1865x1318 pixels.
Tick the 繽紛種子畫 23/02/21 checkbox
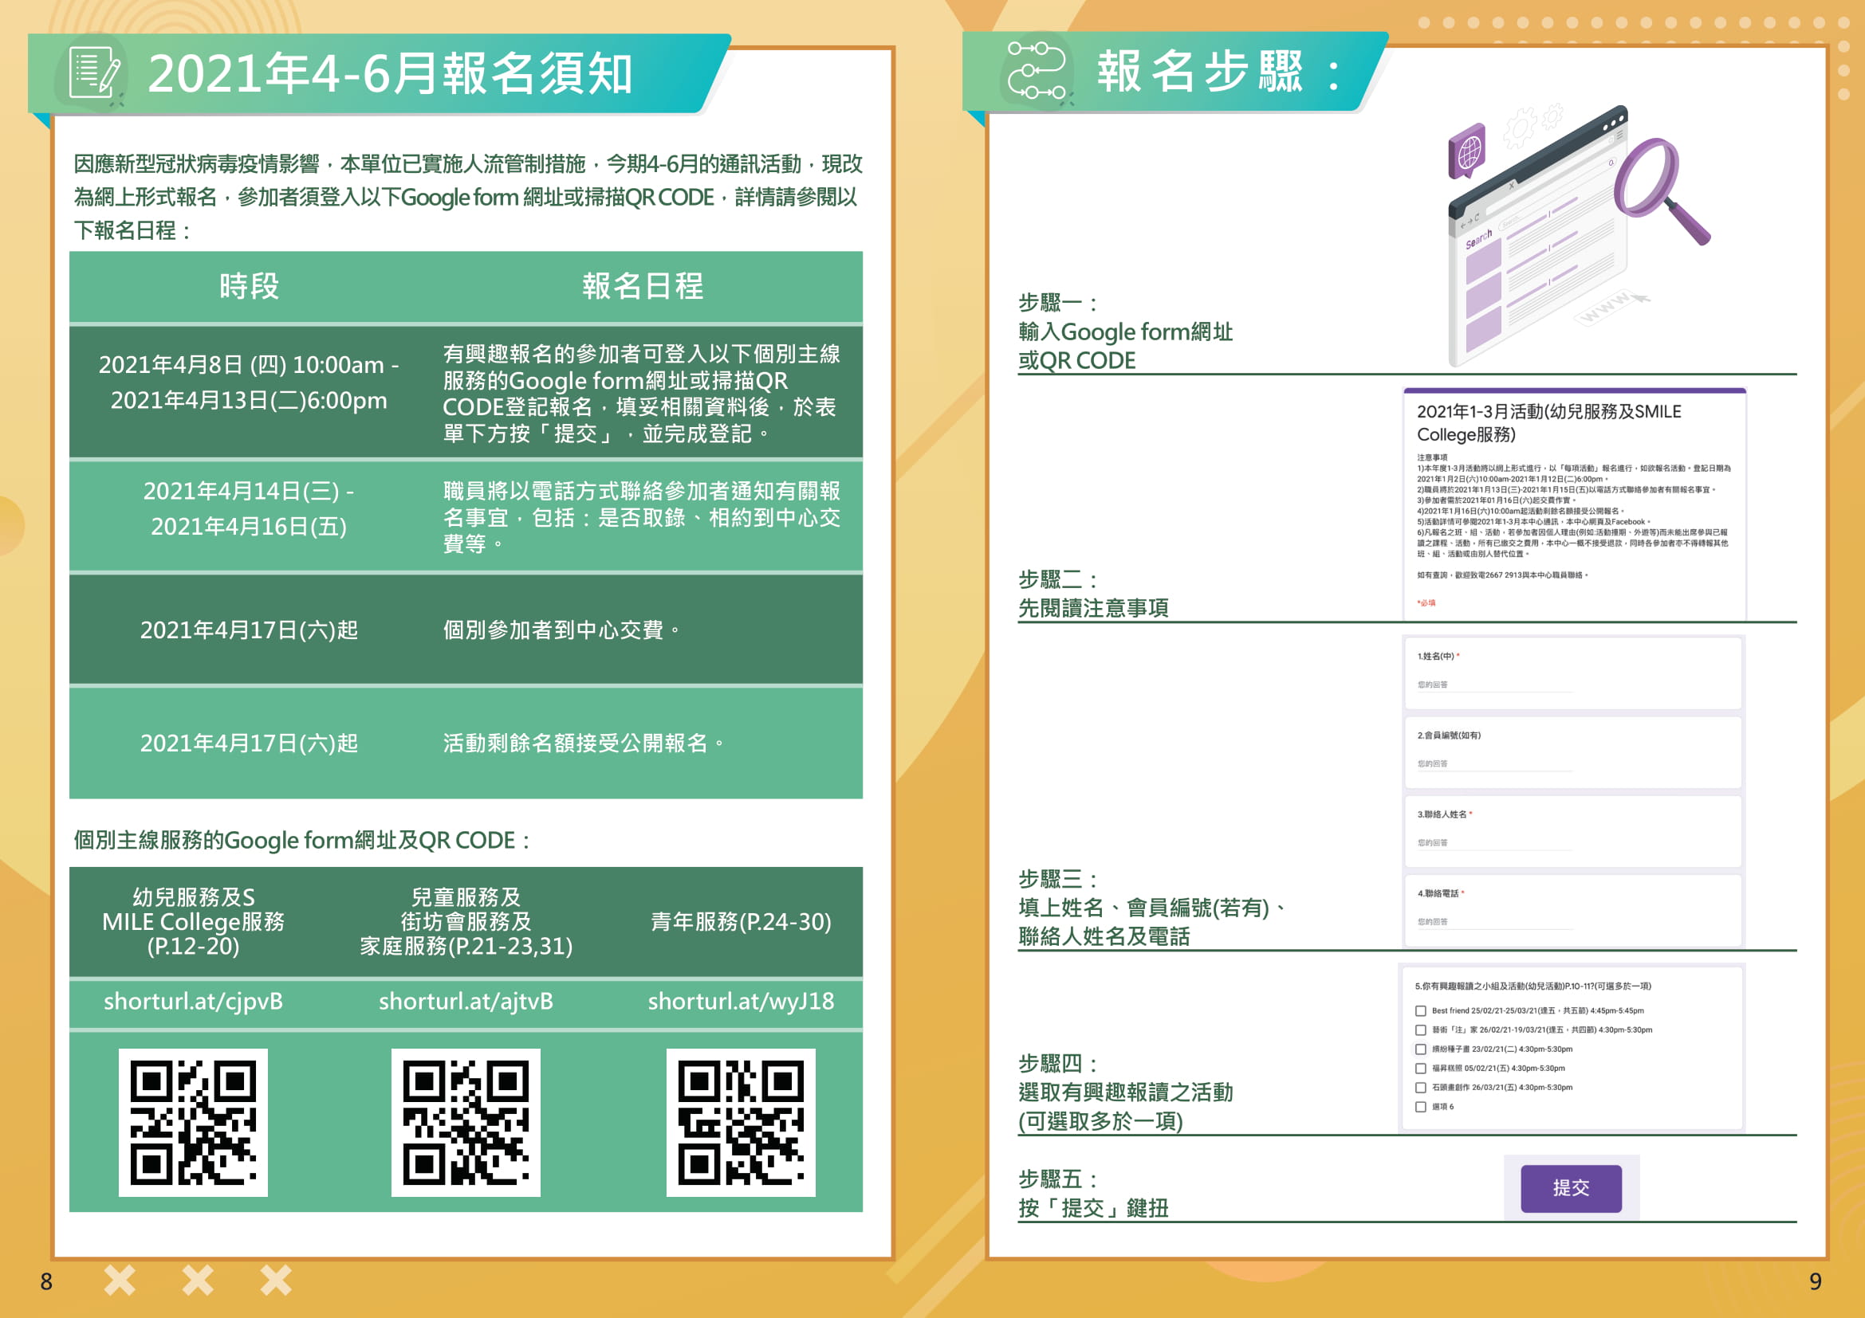click(x=1421, y=1049)
